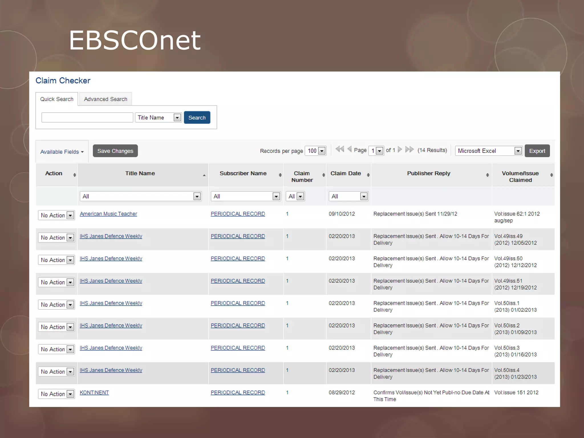This screenshot has height=438, width=584.
Task: Open IHS Janes Defence Weekly link for Vol.49iss.50
Action: 111,258
